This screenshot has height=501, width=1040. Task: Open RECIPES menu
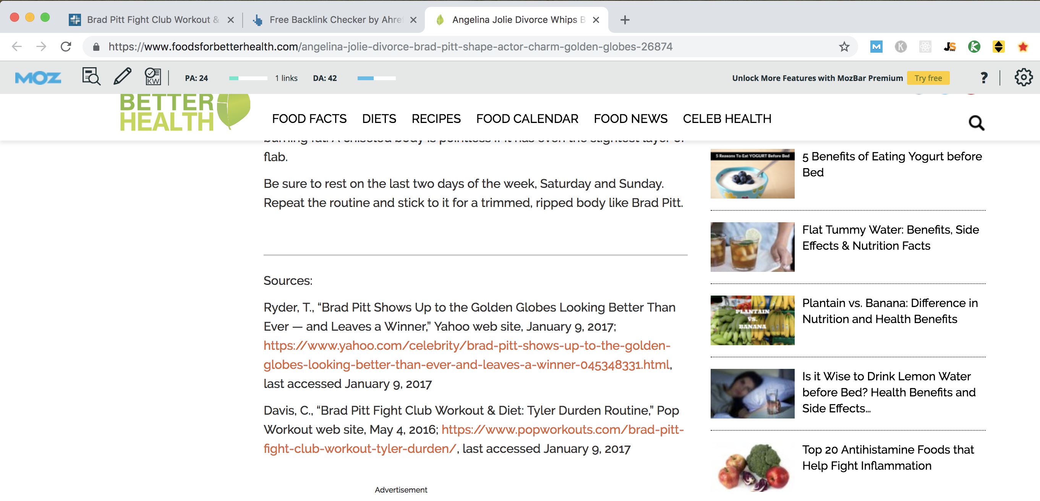coord(436,119)
